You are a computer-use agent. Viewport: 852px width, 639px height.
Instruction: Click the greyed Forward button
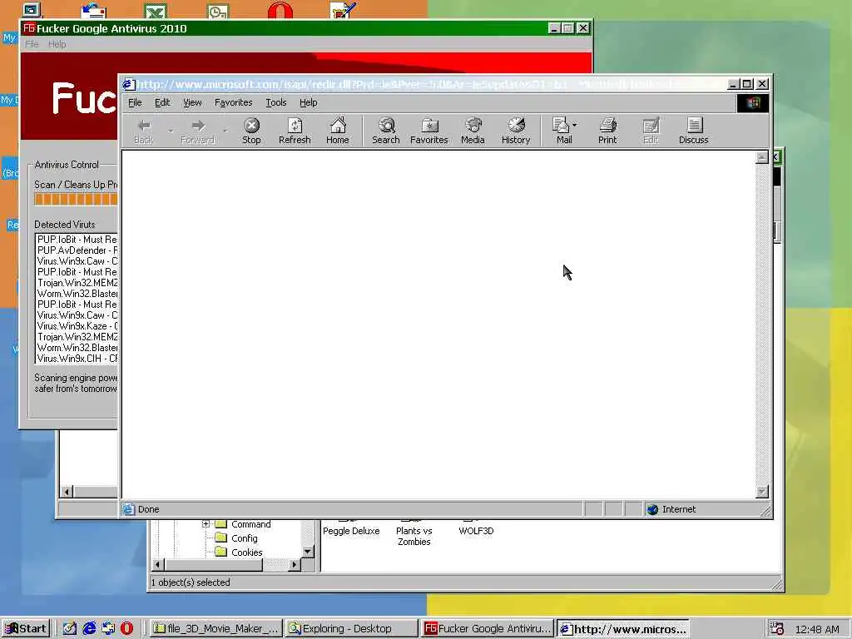point(198,131)
